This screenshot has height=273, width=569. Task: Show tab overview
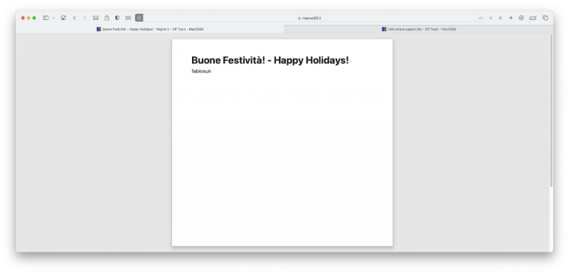point(545,18)
